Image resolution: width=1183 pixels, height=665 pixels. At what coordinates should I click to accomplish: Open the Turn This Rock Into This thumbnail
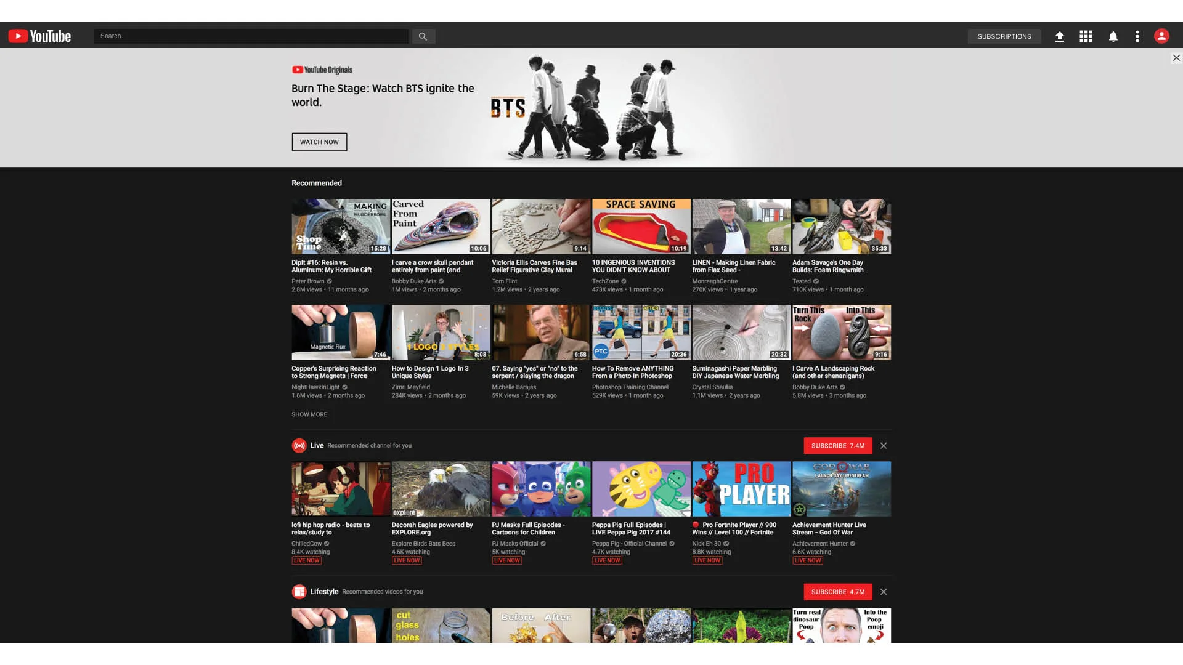[x=842, y=332]
